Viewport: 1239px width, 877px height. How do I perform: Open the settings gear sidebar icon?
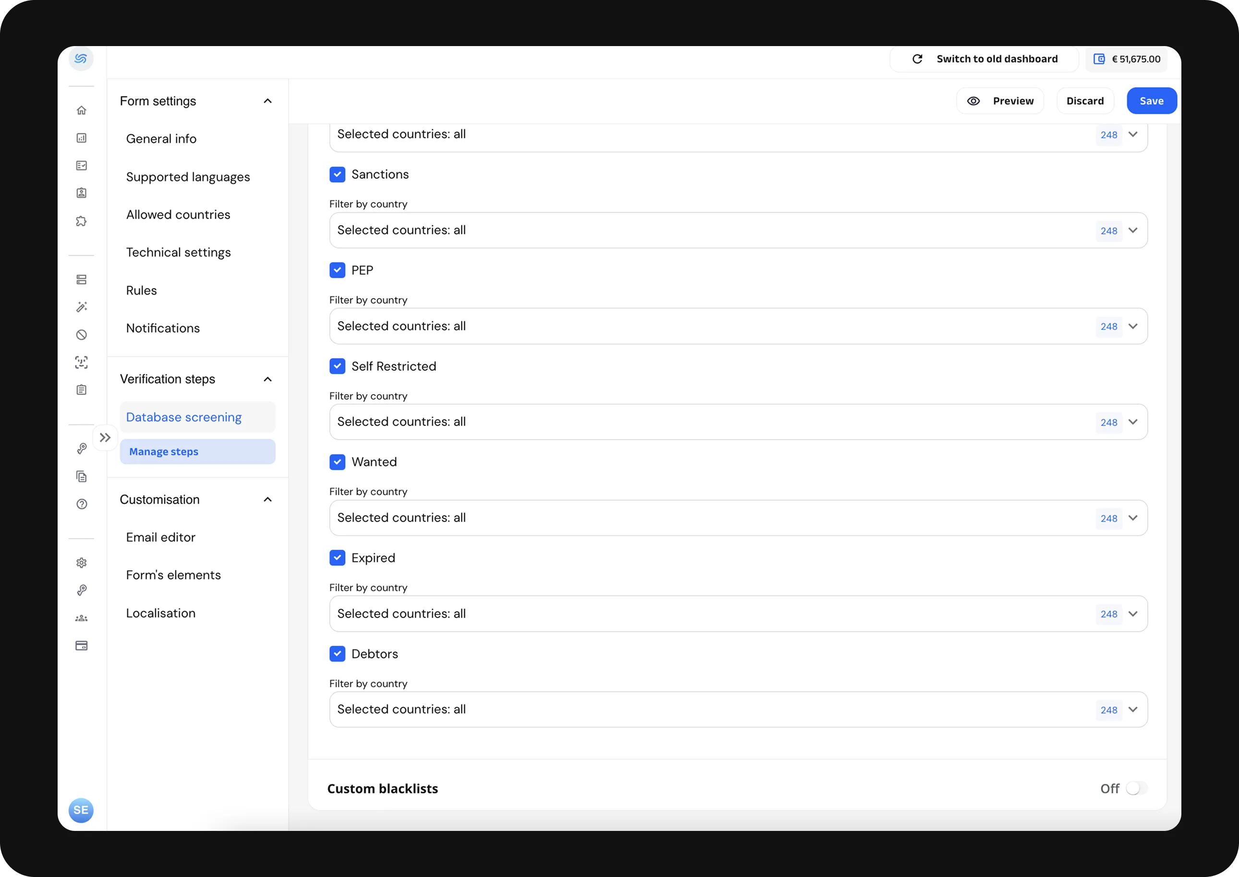[x=82, y=563]
